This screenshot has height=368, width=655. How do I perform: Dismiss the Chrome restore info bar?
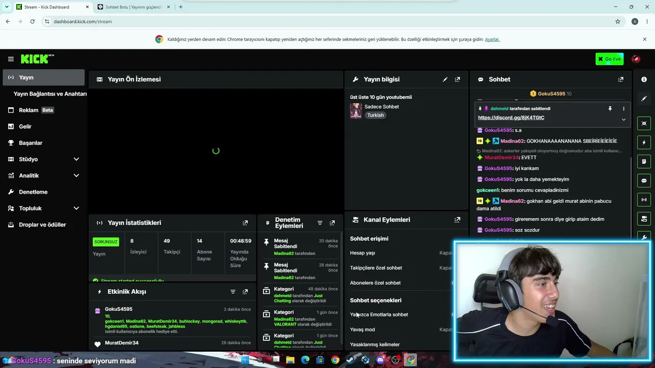pos(645,39)
